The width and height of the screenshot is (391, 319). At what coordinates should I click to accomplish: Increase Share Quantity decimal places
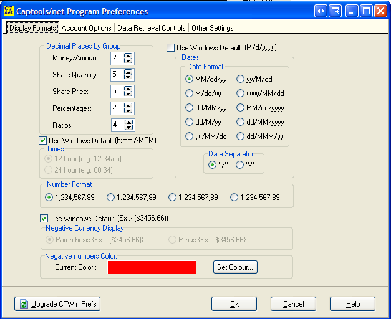[128, 72]
